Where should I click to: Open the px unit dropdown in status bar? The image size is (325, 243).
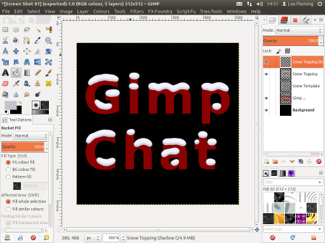[93, 238]
